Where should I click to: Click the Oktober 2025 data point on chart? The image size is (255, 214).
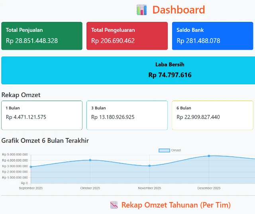[90, 160]
